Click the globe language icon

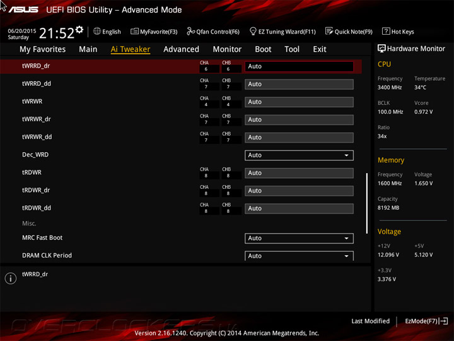[97, 32]
